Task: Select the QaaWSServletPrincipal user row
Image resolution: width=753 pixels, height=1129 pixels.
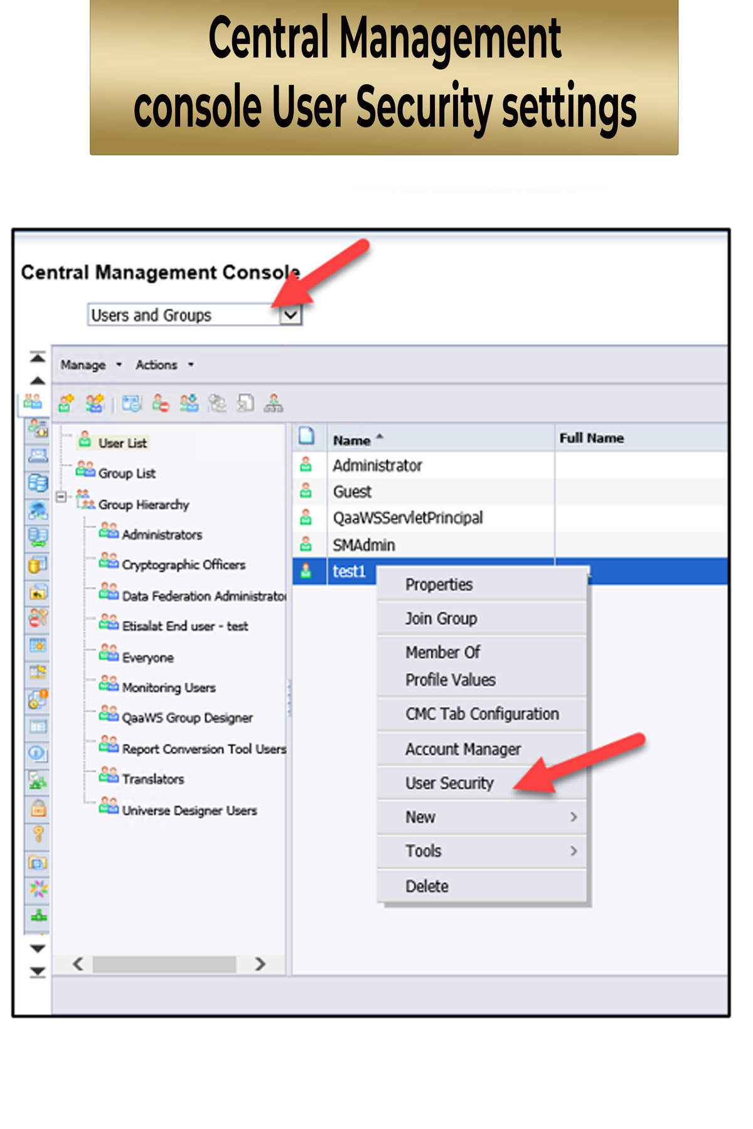Action: [510, 518]
